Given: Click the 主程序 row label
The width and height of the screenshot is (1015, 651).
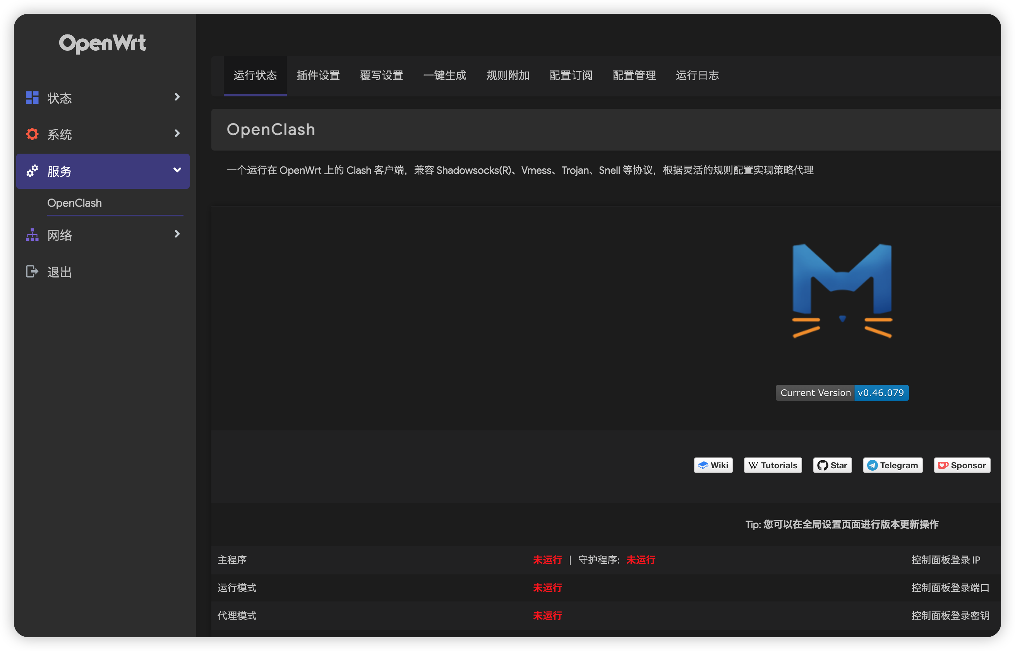Looking at the screenshot, I should pos(232,560).
